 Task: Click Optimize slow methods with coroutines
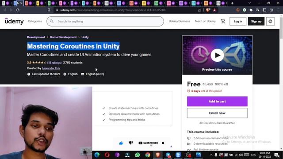134,114
